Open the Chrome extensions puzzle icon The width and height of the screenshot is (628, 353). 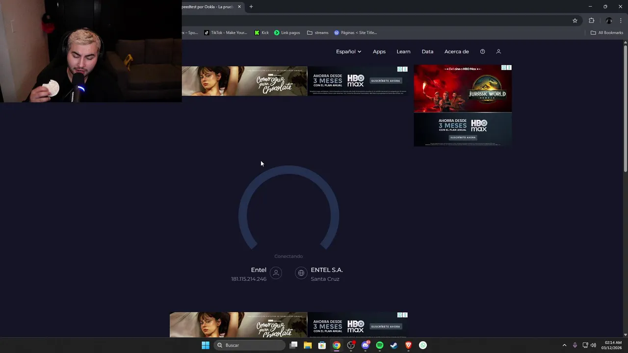591,21
